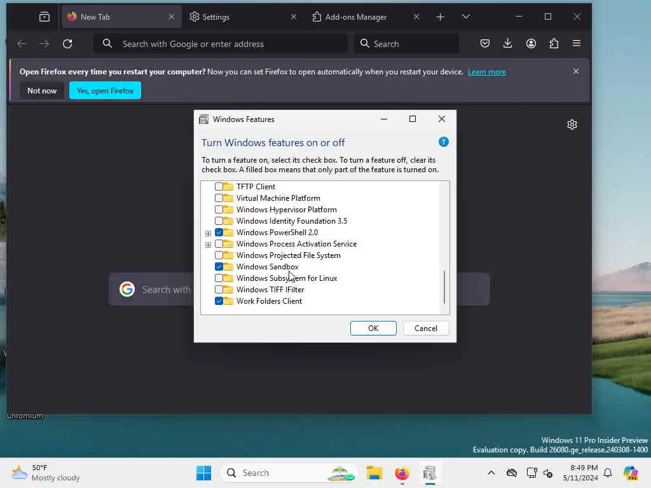Open the Firefox extensions puzzle icon

point(554,43)
